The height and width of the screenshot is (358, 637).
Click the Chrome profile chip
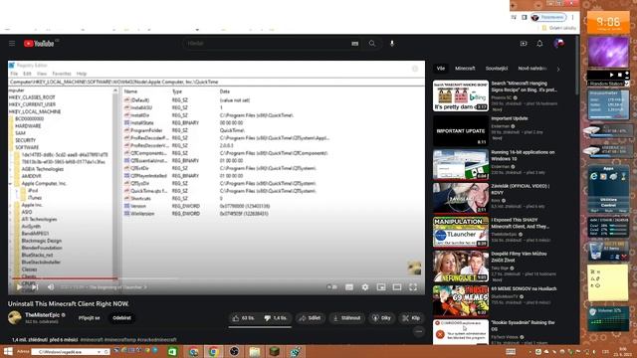pyautogui.click(x=548, y=17)
